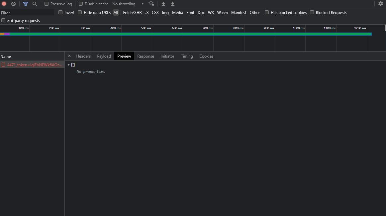Toggle the filter funnel icon
Image resolution: width=386 pixels, height=216 pixels.
[x=25, y=4]
